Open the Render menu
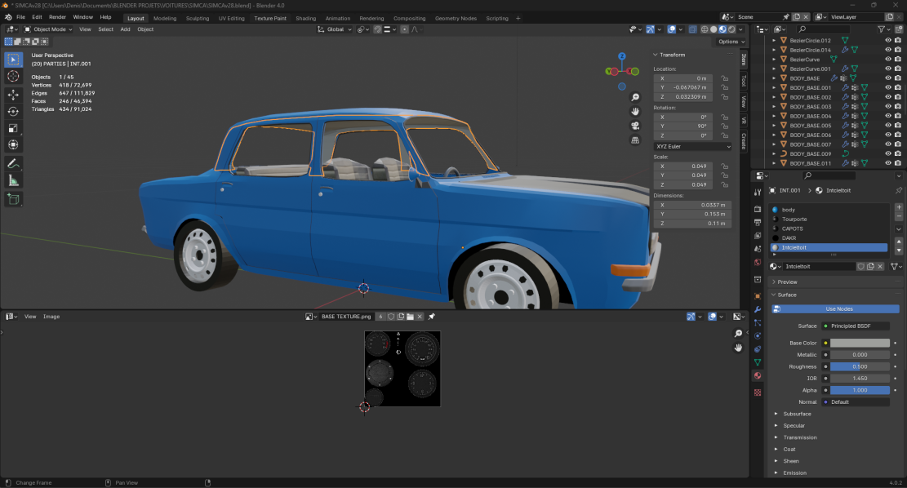This screenshot has width=907, height=488. pyautogui.click(x=57, y=17)
